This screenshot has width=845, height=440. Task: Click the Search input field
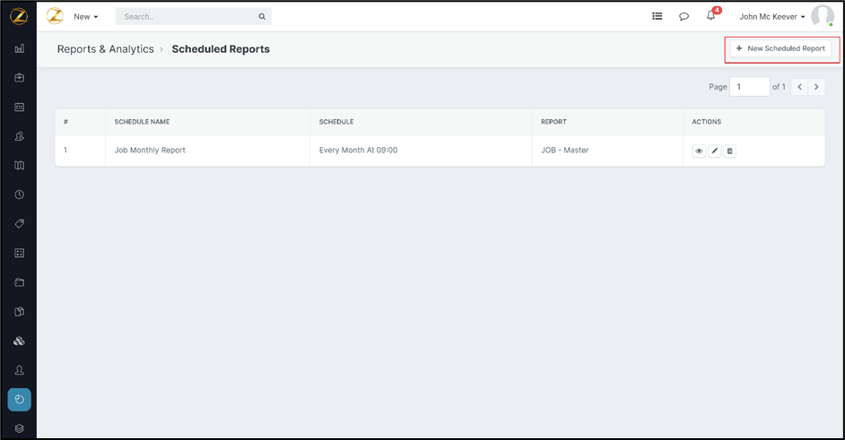click(194, 17)
